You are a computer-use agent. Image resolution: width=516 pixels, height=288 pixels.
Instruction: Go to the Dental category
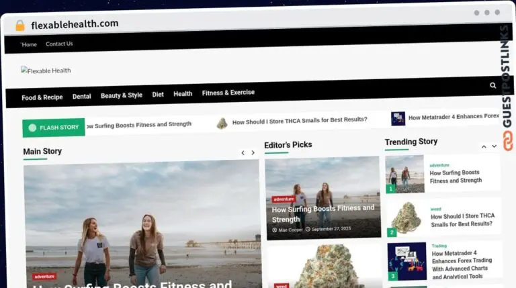(x=82, y=96)
